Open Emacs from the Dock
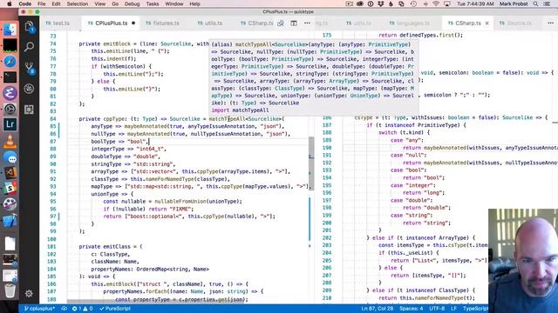This screenshot has height=313, width=558. click(x=10, y=93)
